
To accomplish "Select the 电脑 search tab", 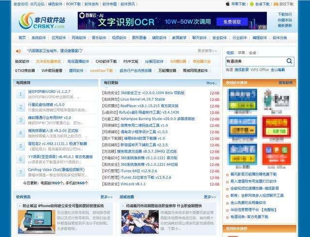I will [x=230, y=53].
